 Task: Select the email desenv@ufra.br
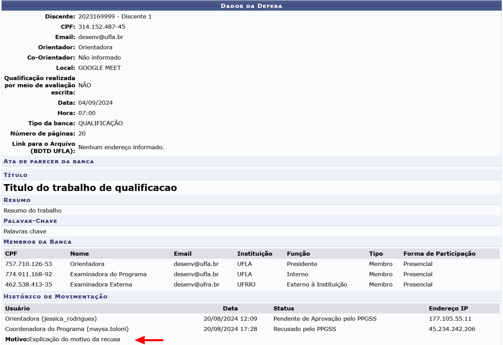point(196,284)
